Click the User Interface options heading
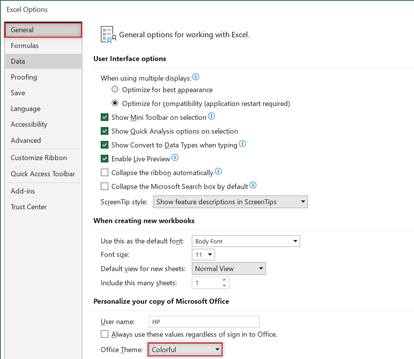414x359 pixels. 130,59
